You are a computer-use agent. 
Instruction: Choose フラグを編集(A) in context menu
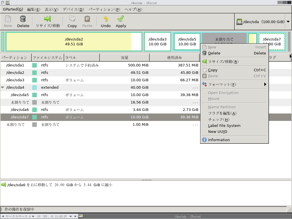tap(234, 113)
